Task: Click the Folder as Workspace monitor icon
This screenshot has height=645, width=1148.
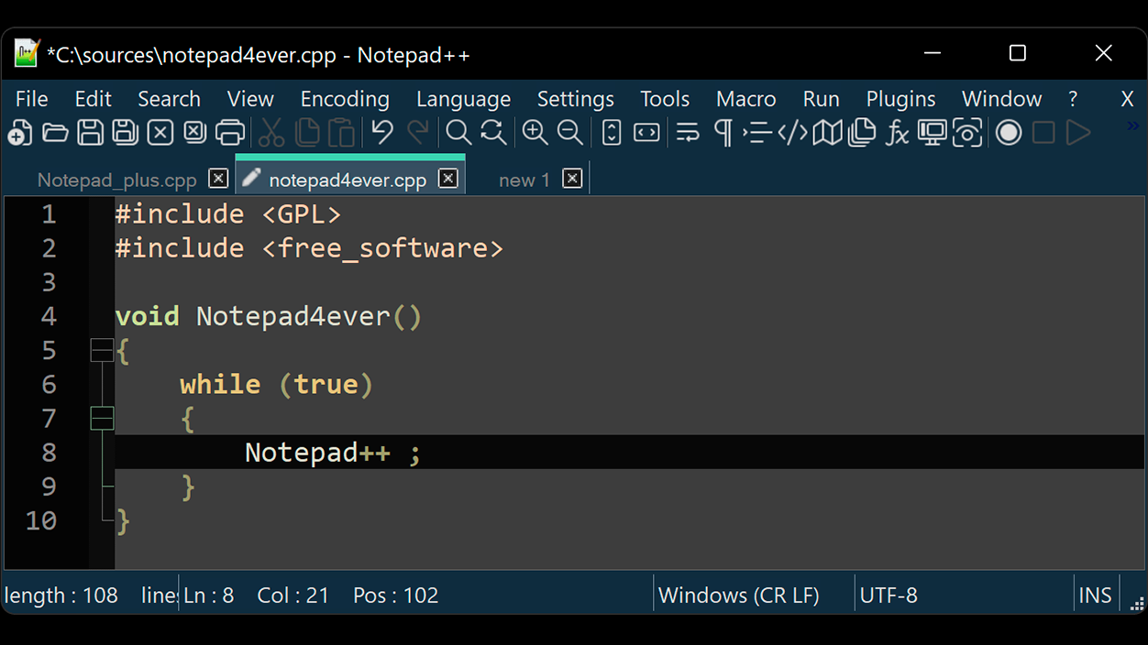Action: pyautogui.click(x=933, y=133)
